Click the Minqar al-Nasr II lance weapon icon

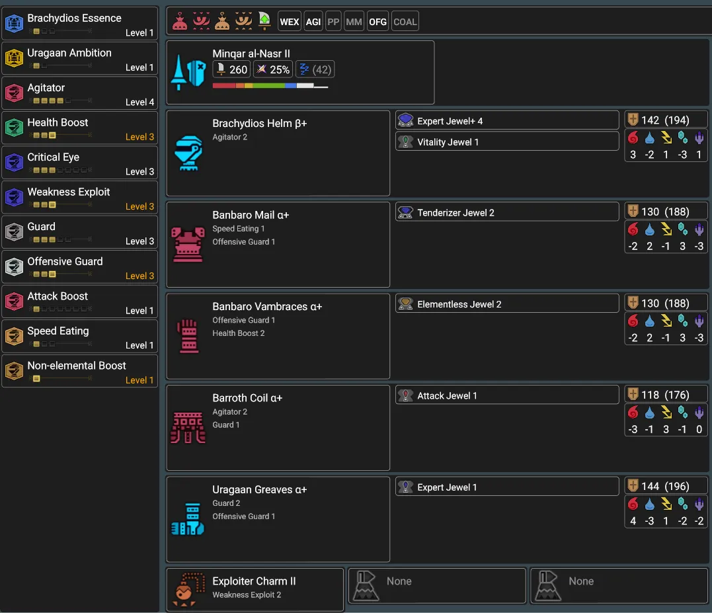[x=188, y=72]
